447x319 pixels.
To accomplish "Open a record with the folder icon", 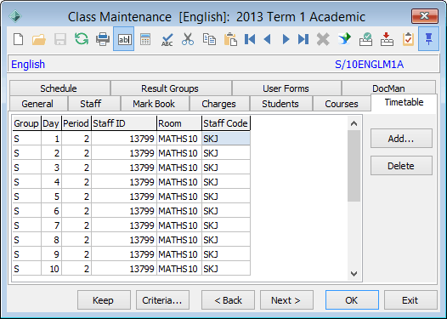I will (x=39, y=39).
